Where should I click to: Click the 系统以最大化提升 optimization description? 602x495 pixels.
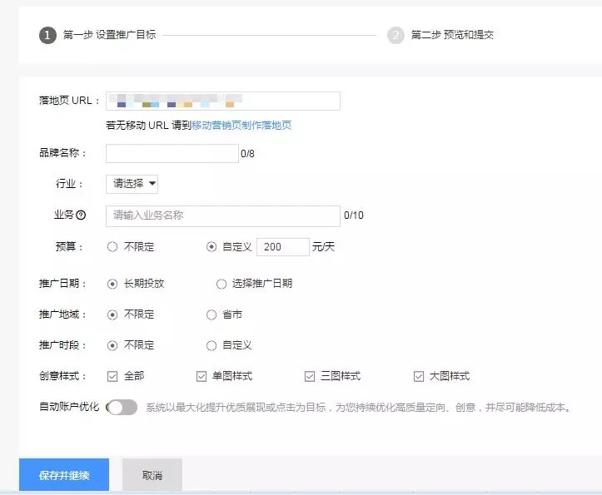point(358,407)
